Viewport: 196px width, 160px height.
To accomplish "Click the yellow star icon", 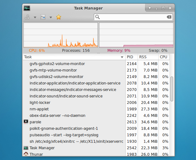I will (59, 17).
